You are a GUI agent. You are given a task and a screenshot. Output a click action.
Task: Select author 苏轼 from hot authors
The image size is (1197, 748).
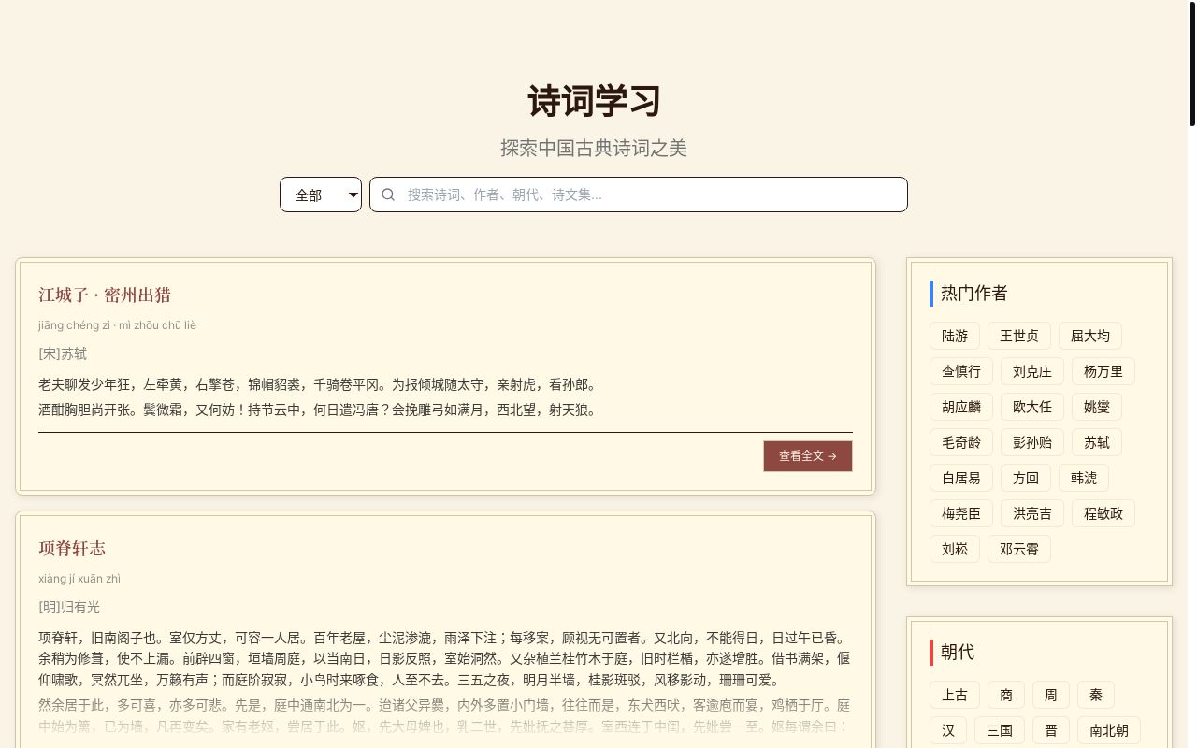[x=1096, y=442]
